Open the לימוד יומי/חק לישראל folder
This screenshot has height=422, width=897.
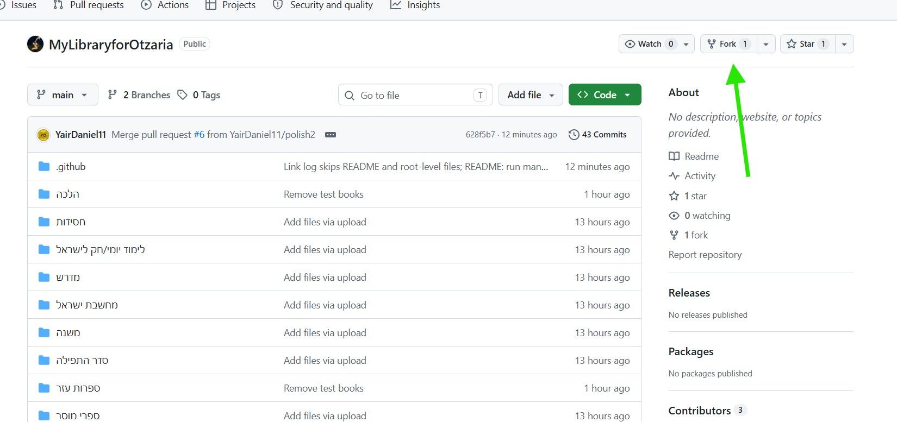[x=101, y=249]
